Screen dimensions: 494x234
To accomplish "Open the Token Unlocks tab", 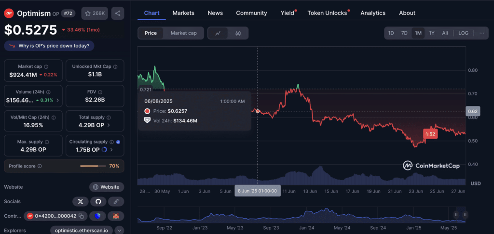I will [327, 13].
